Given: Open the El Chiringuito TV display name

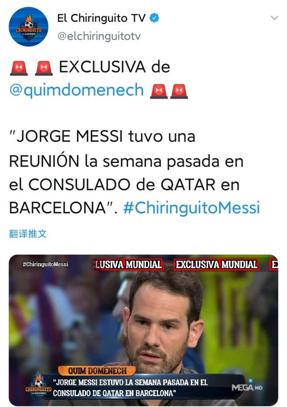Looking at the screenshot, I should [101, 18].
